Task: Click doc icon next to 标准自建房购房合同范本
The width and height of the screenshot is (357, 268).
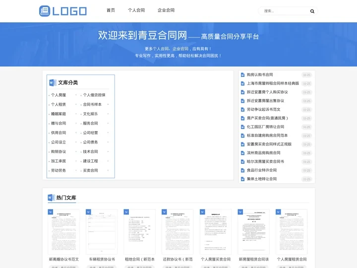Action: pos(242,135)
